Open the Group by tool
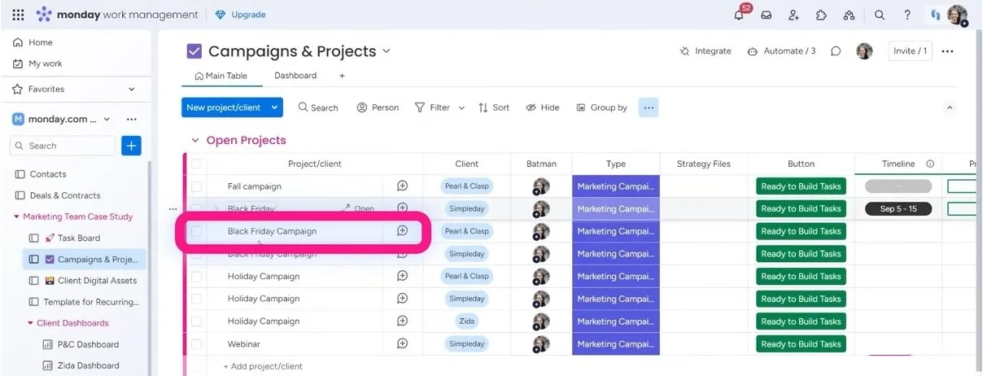 click(602, 107)
